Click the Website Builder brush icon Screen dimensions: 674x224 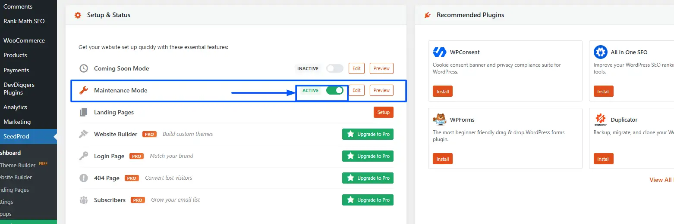tap(84, 134)
